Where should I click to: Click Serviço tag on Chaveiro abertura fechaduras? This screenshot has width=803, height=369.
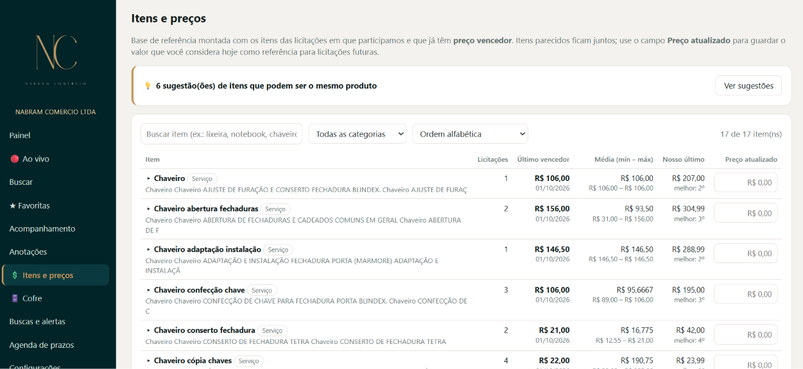[275, 209]
